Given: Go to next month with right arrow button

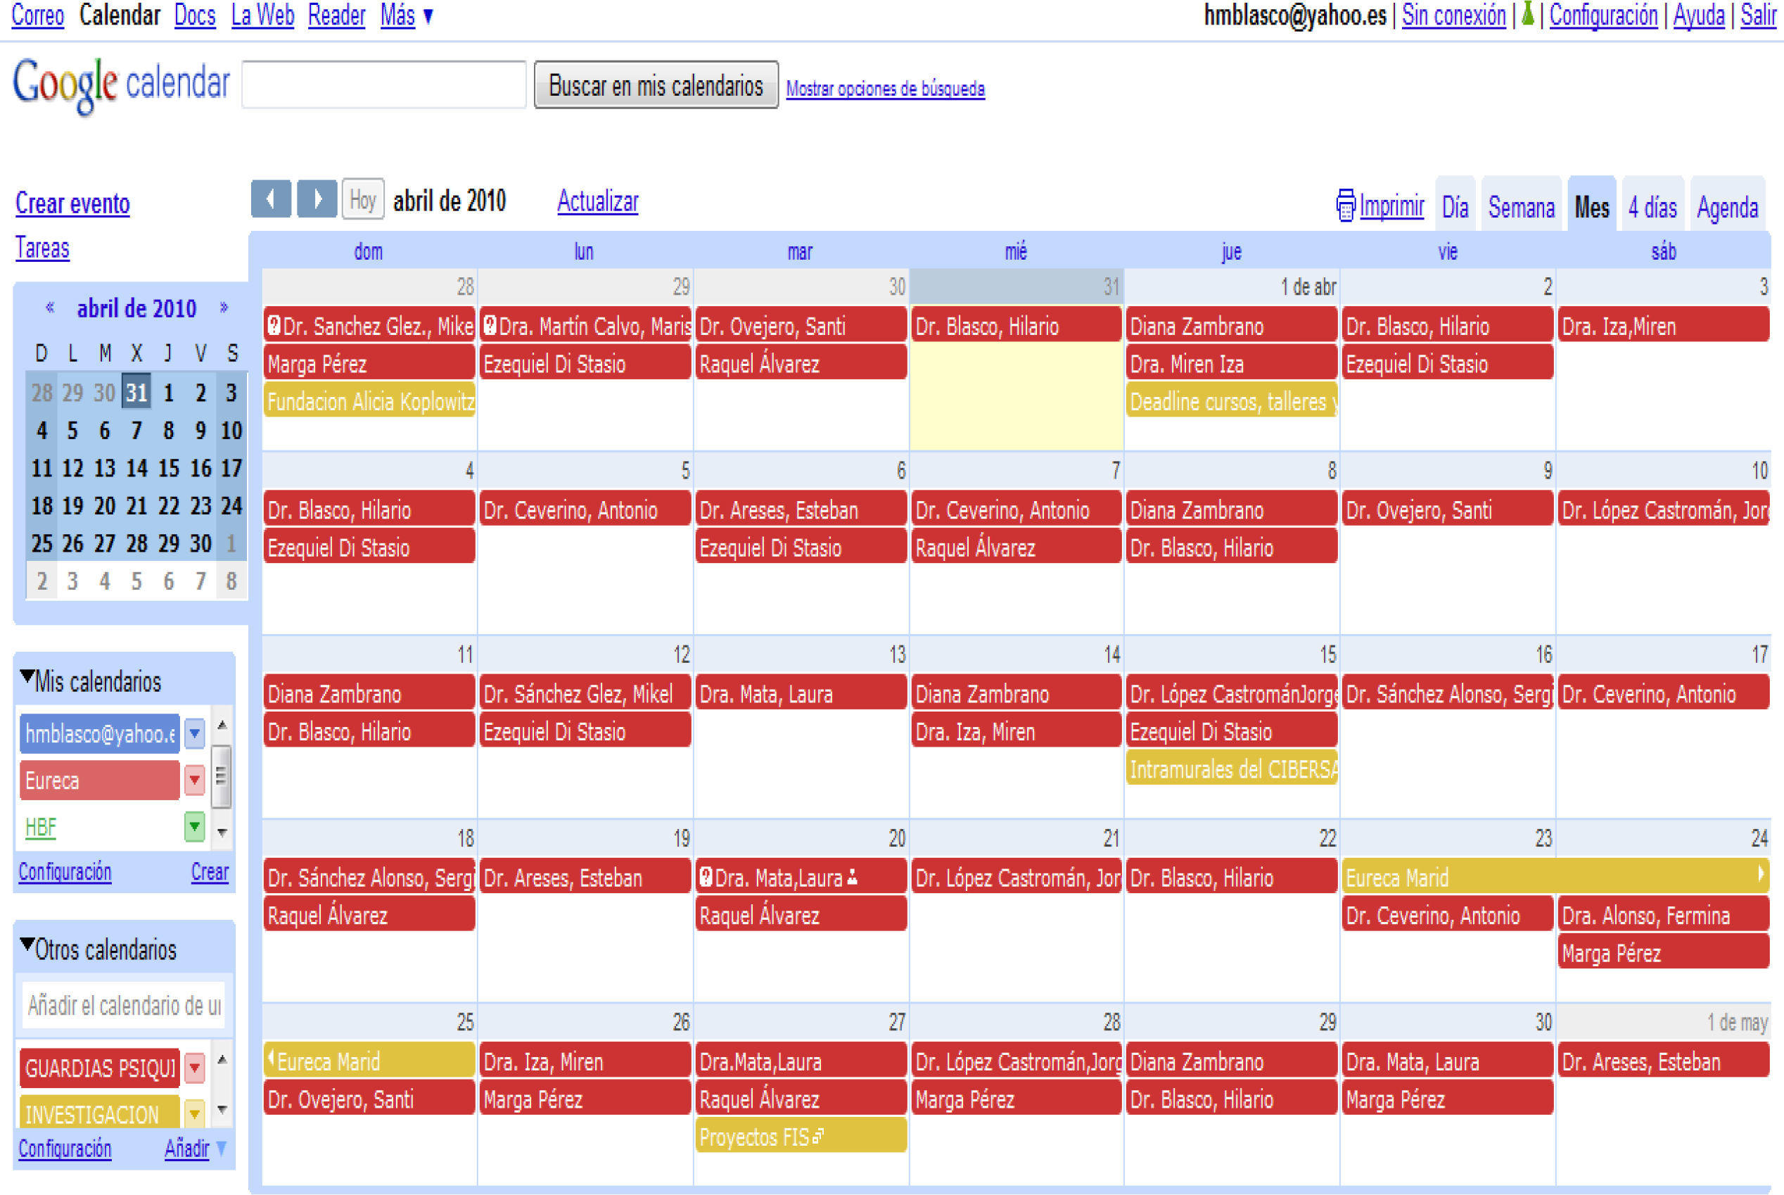Looking at the screenshot, I should (317, 200).
